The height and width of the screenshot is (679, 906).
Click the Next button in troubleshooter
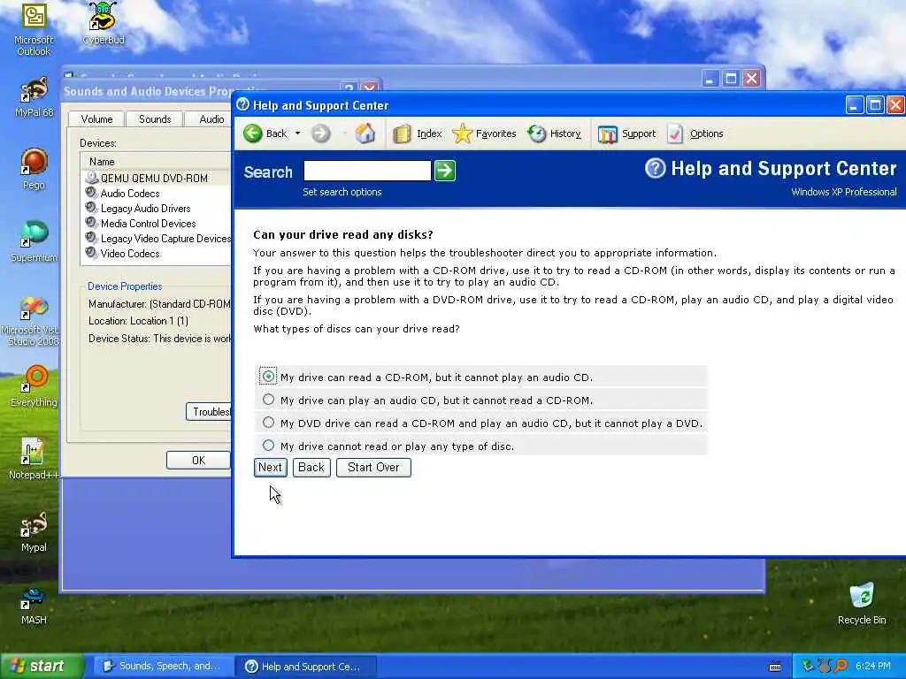270,468
